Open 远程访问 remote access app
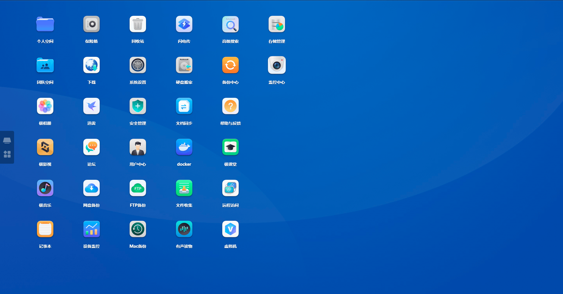Image resolution: width=563 pixels, height=294 pixels. [230, 188]
